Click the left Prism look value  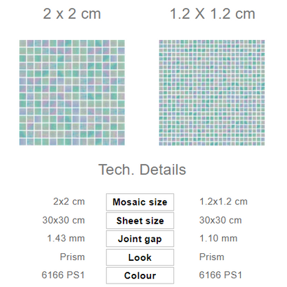(x=72, y=257)
